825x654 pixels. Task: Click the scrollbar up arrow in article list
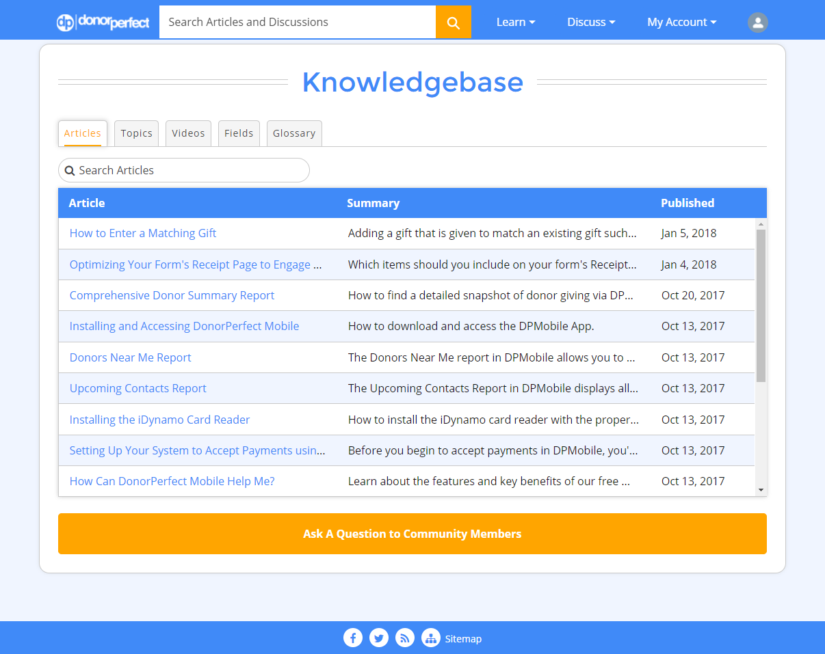coord(761,224)
